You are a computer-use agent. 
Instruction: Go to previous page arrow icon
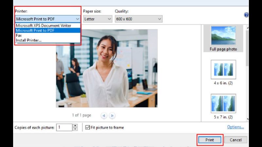tap(104, 116)
